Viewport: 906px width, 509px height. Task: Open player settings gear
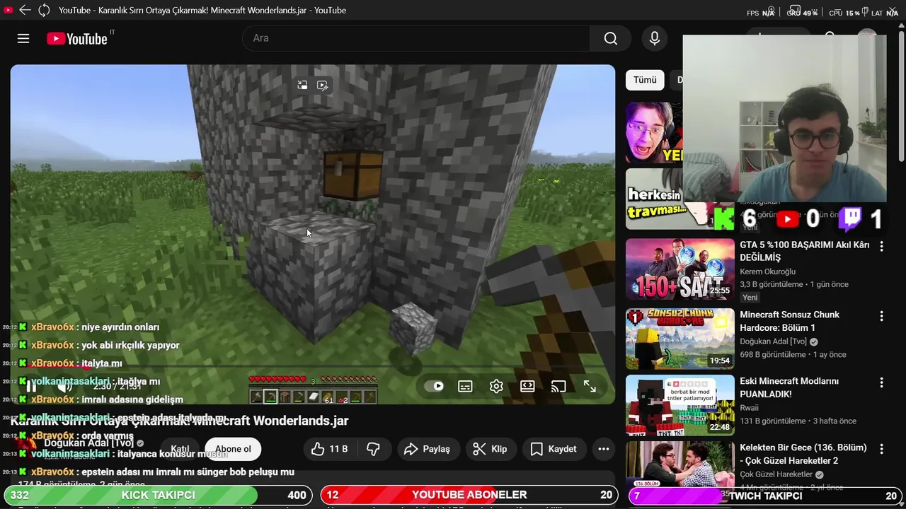pyautogui.click(x=496, y=386)
